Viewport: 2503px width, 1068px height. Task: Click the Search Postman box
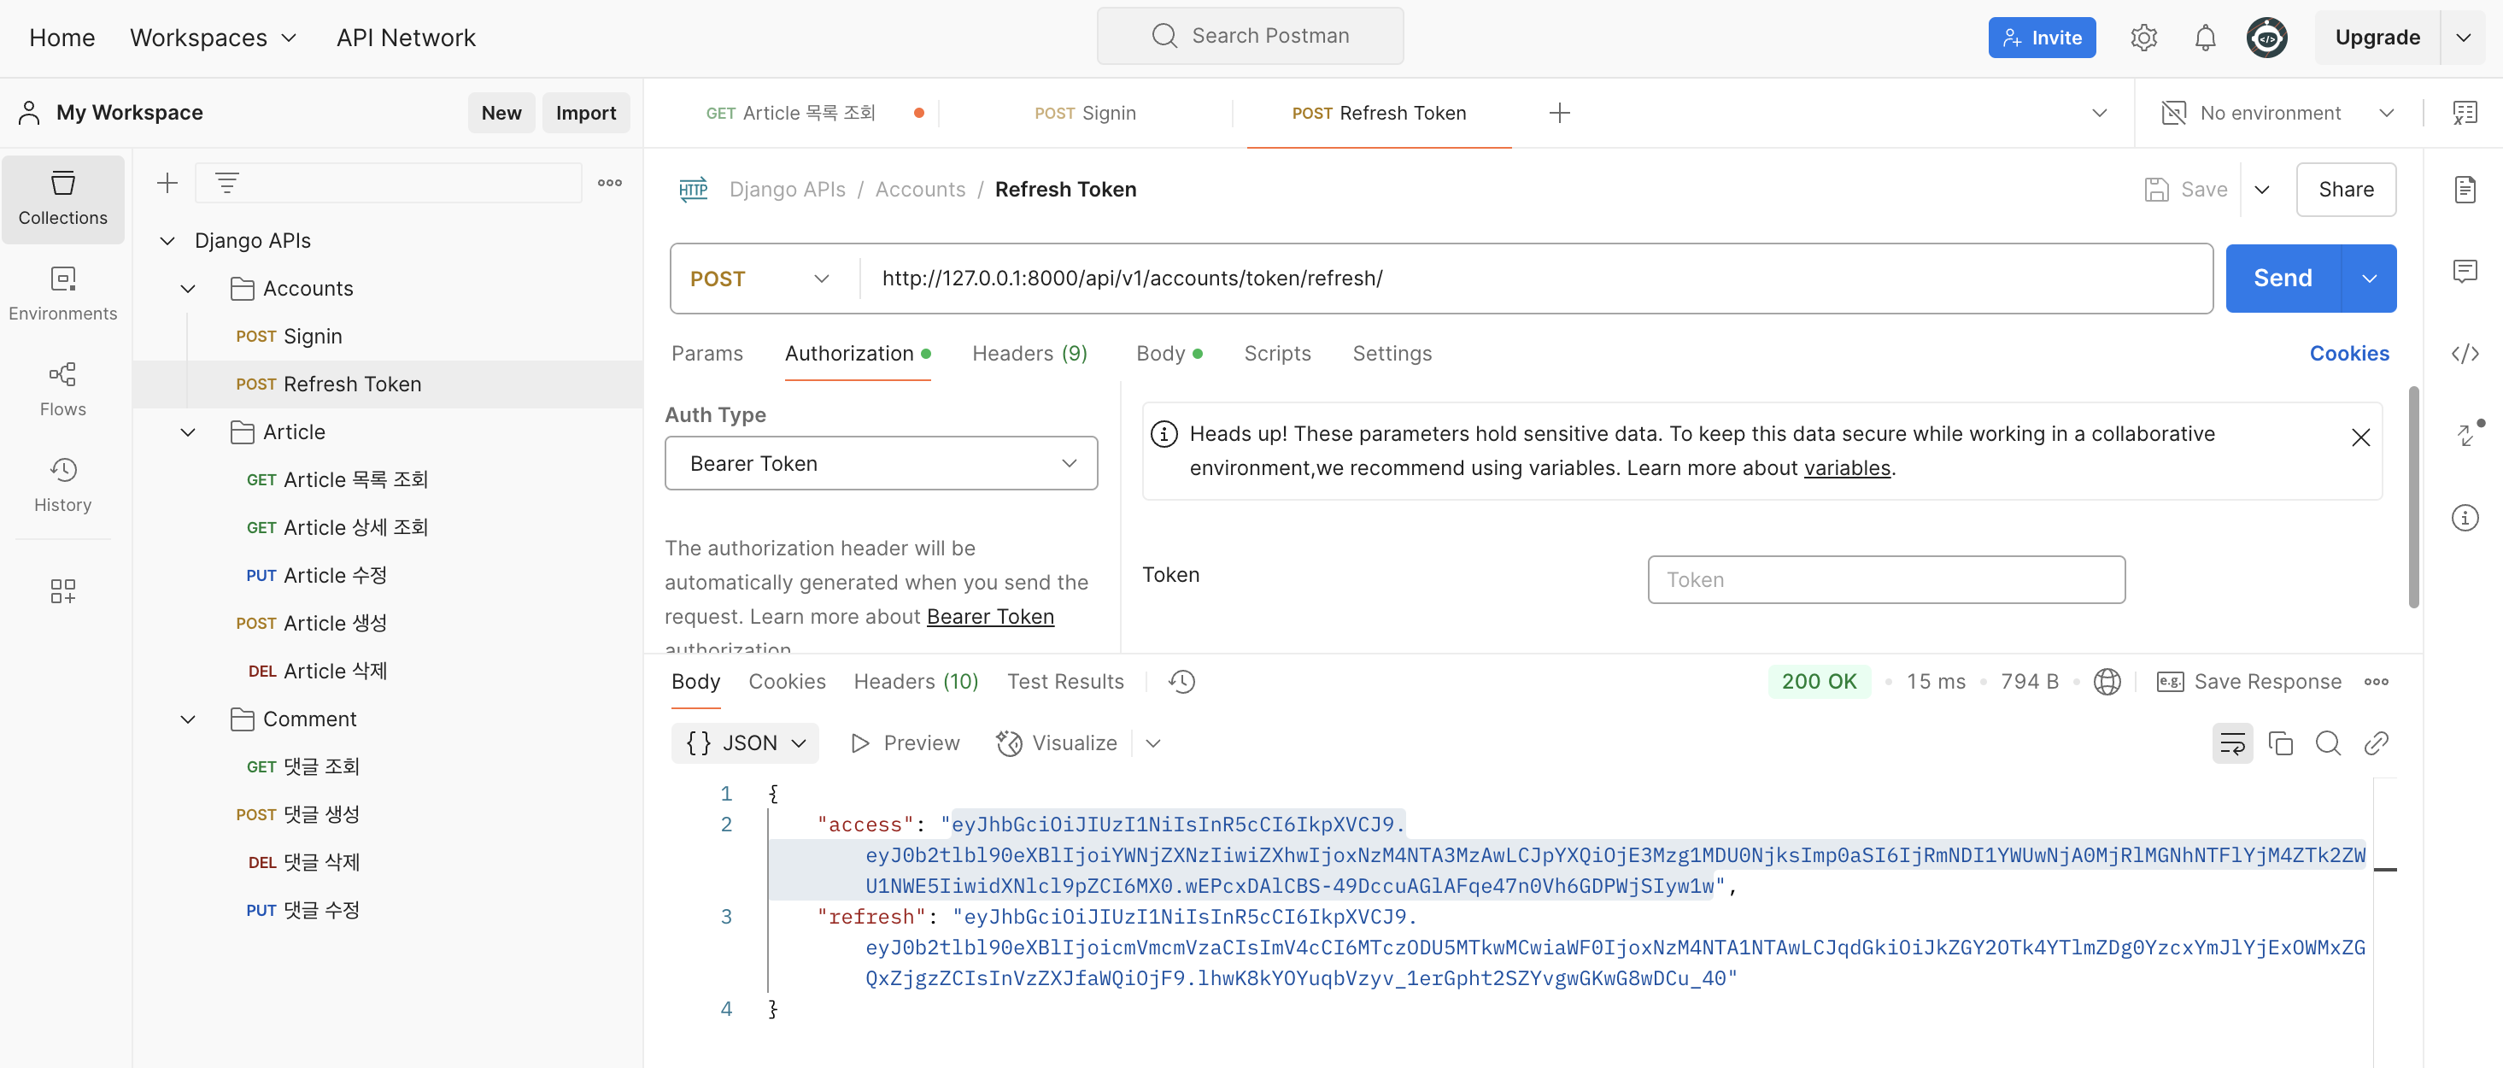[1251, 36]
